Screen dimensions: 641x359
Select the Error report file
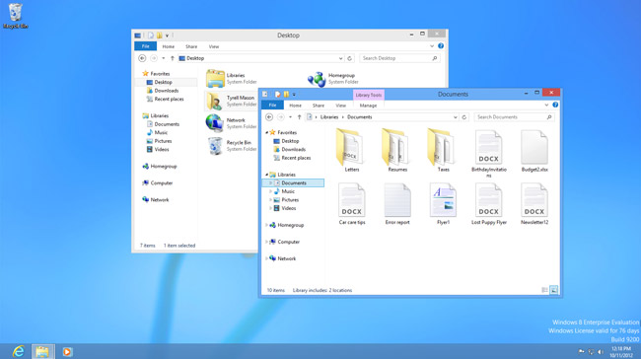(x=397, y=203)
